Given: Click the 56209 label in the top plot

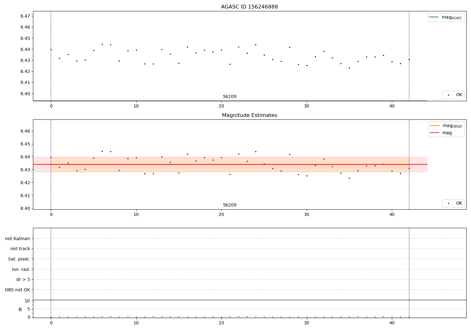Looking at the screenshot, I should 230,97.
